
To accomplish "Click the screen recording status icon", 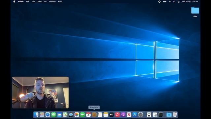I will click(159, 2).
